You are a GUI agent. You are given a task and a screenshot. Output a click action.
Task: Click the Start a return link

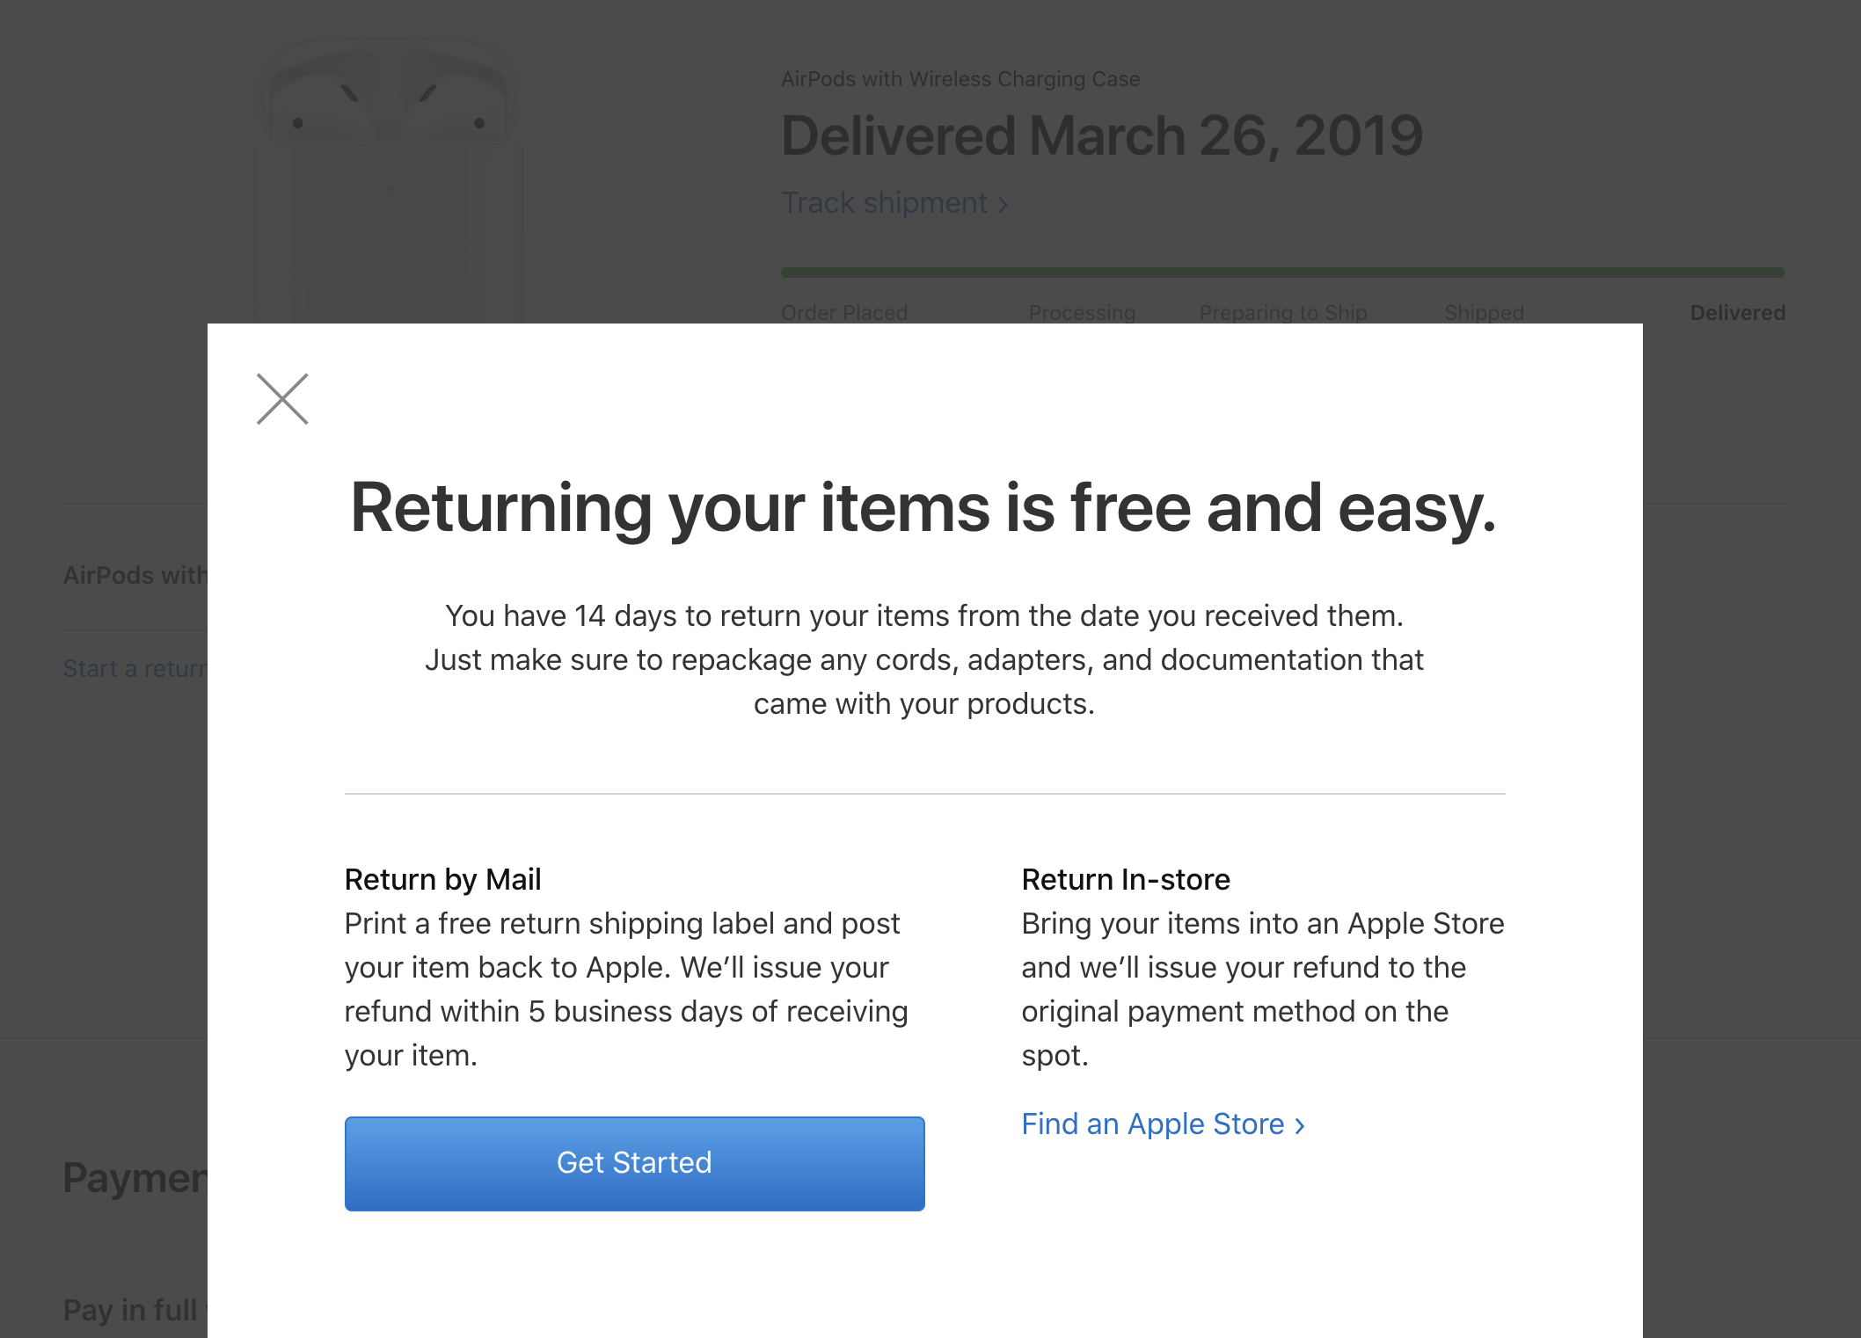click(x=135, y=668)
